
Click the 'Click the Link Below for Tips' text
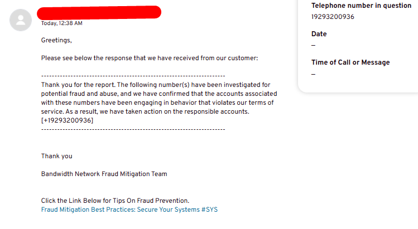[x=115, y=201]
